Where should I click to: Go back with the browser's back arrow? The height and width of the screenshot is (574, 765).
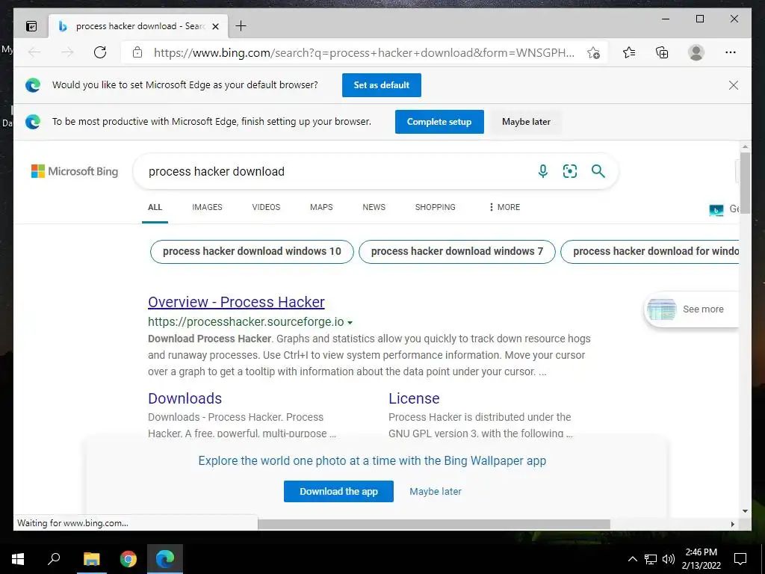click(x=34, y=52)
